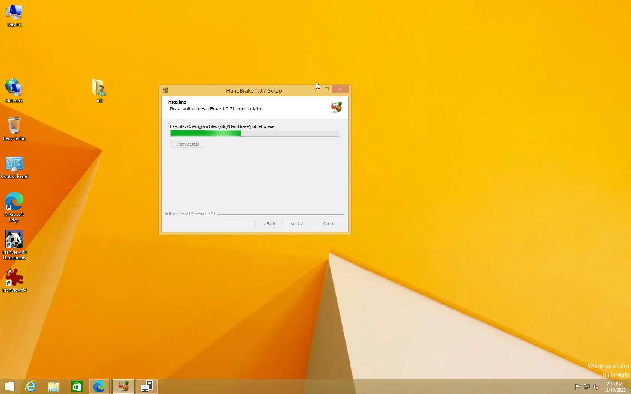Click 'Please wait while HandBrake 1.0.7 is being installed.'
Screen dimensions: 631x394
click(216, 109)
